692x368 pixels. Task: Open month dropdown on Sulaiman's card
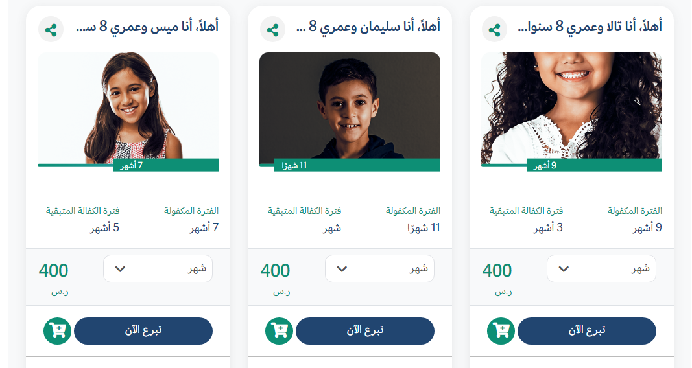point(379,269)
